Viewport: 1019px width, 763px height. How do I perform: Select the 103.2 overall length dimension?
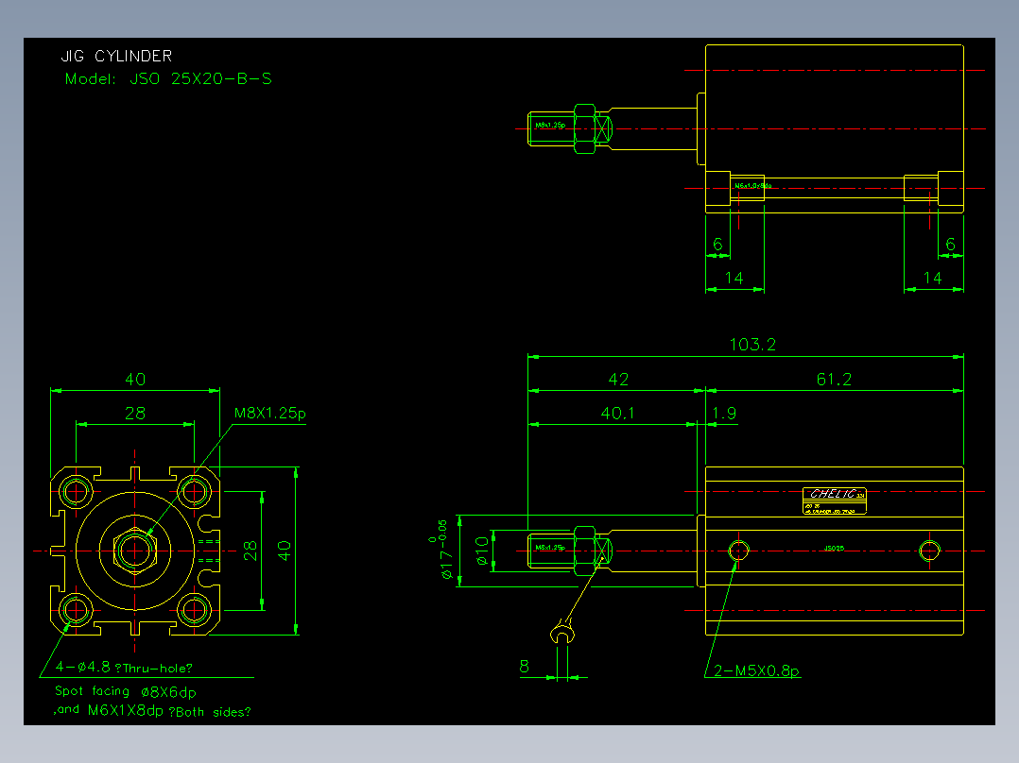point(752,344)
